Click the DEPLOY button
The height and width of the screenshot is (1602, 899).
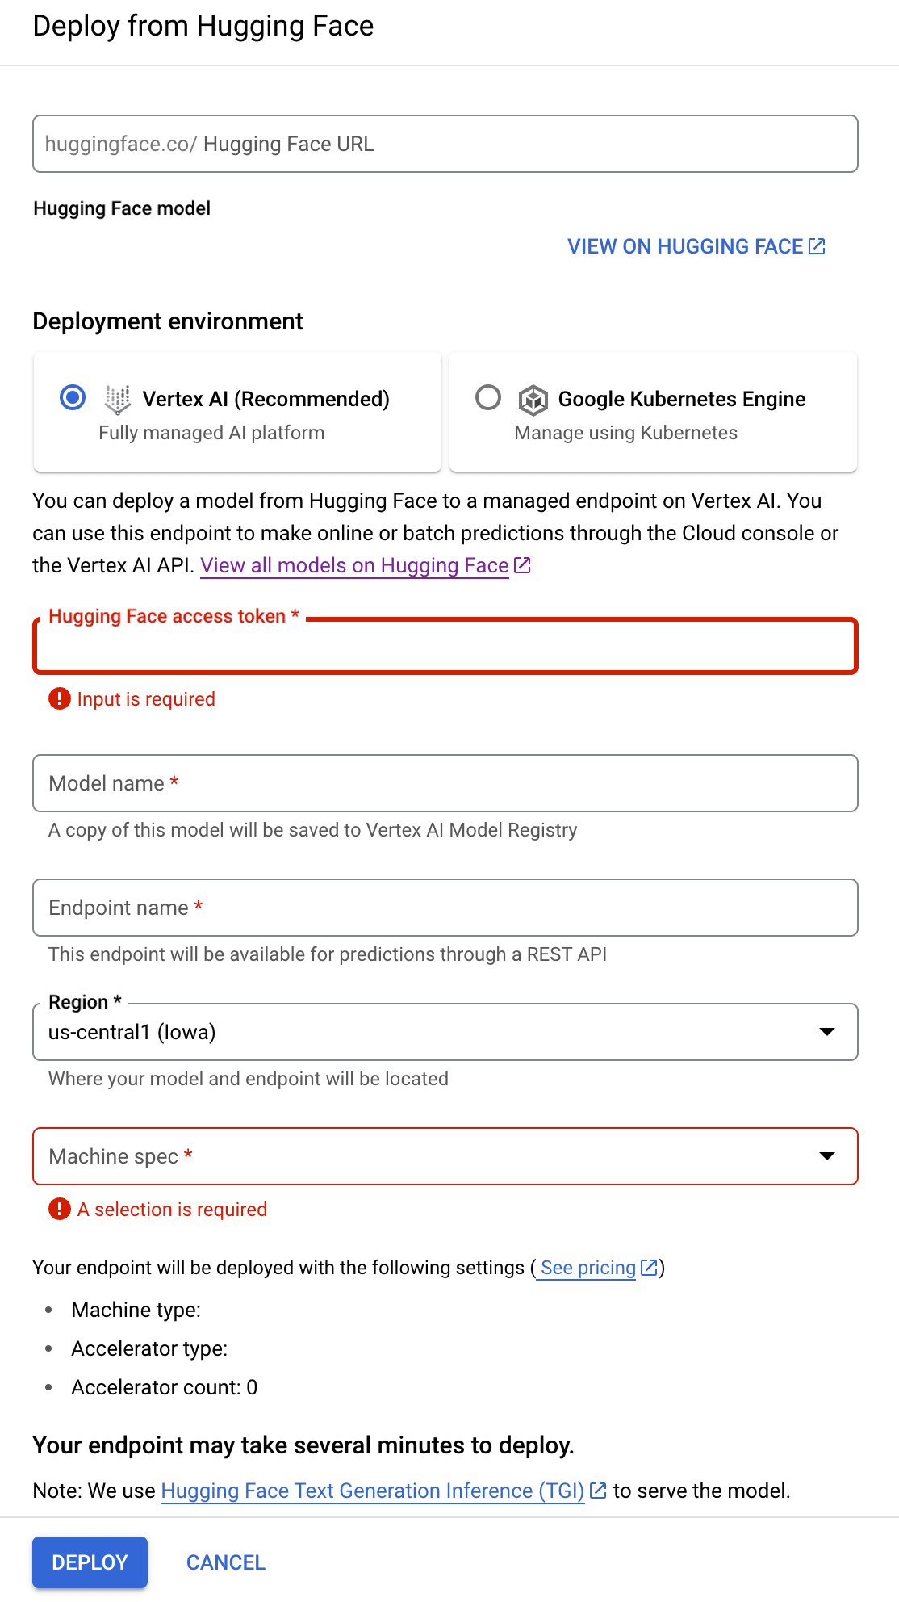coord(90,1562)
